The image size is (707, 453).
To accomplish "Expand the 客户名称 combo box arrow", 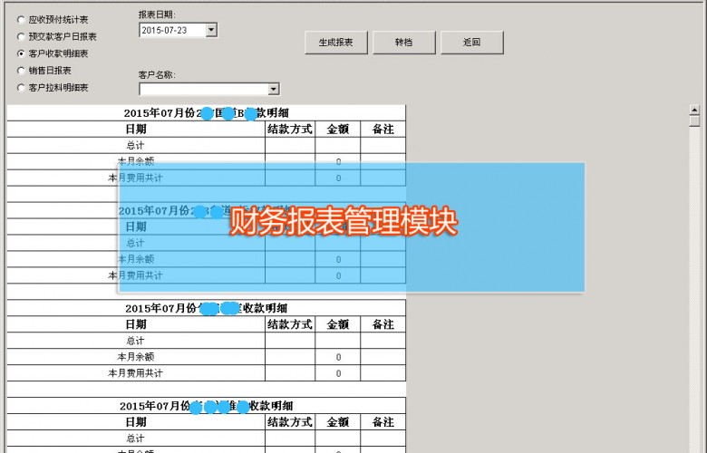I will tap(273, 90).
